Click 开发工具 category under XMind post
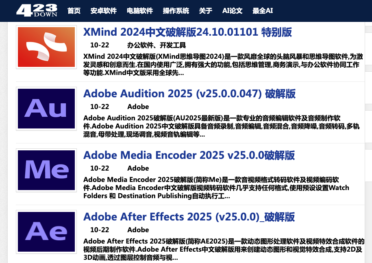The image size is (372, 263). pyautogui.click(x=173, y=45)
